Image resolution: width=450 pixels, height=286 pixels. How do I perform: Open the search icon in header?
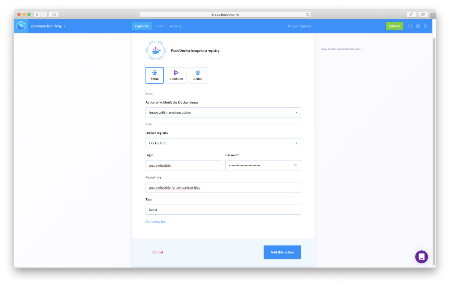[x=410, y=26]
